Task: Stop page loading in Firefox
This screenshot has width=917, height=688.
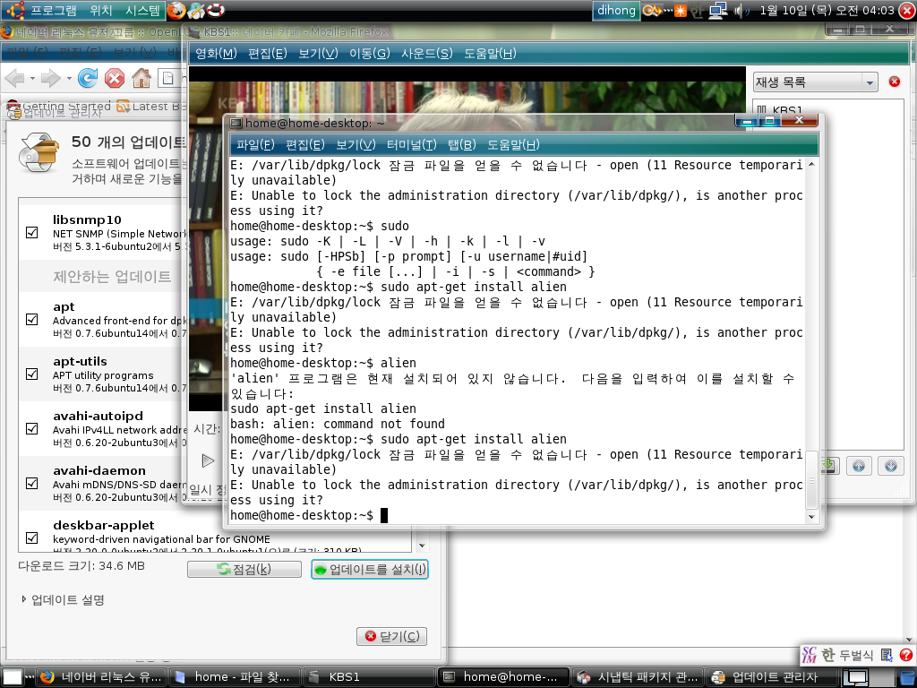Action: (x=115, y=77)
